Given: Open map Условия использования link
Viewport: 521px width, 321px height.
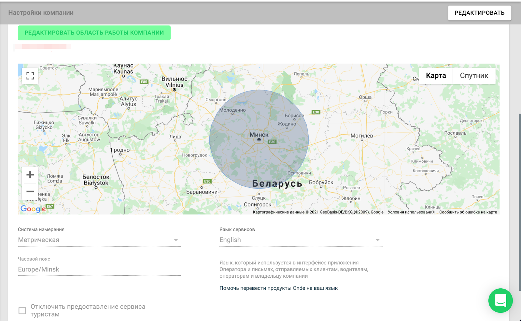Looking at the screenshot, I should click(x=411, y=212).
